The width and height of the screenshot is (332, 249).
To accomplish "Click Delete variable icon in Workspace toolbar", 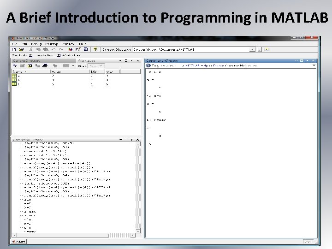I will point(55,66).
